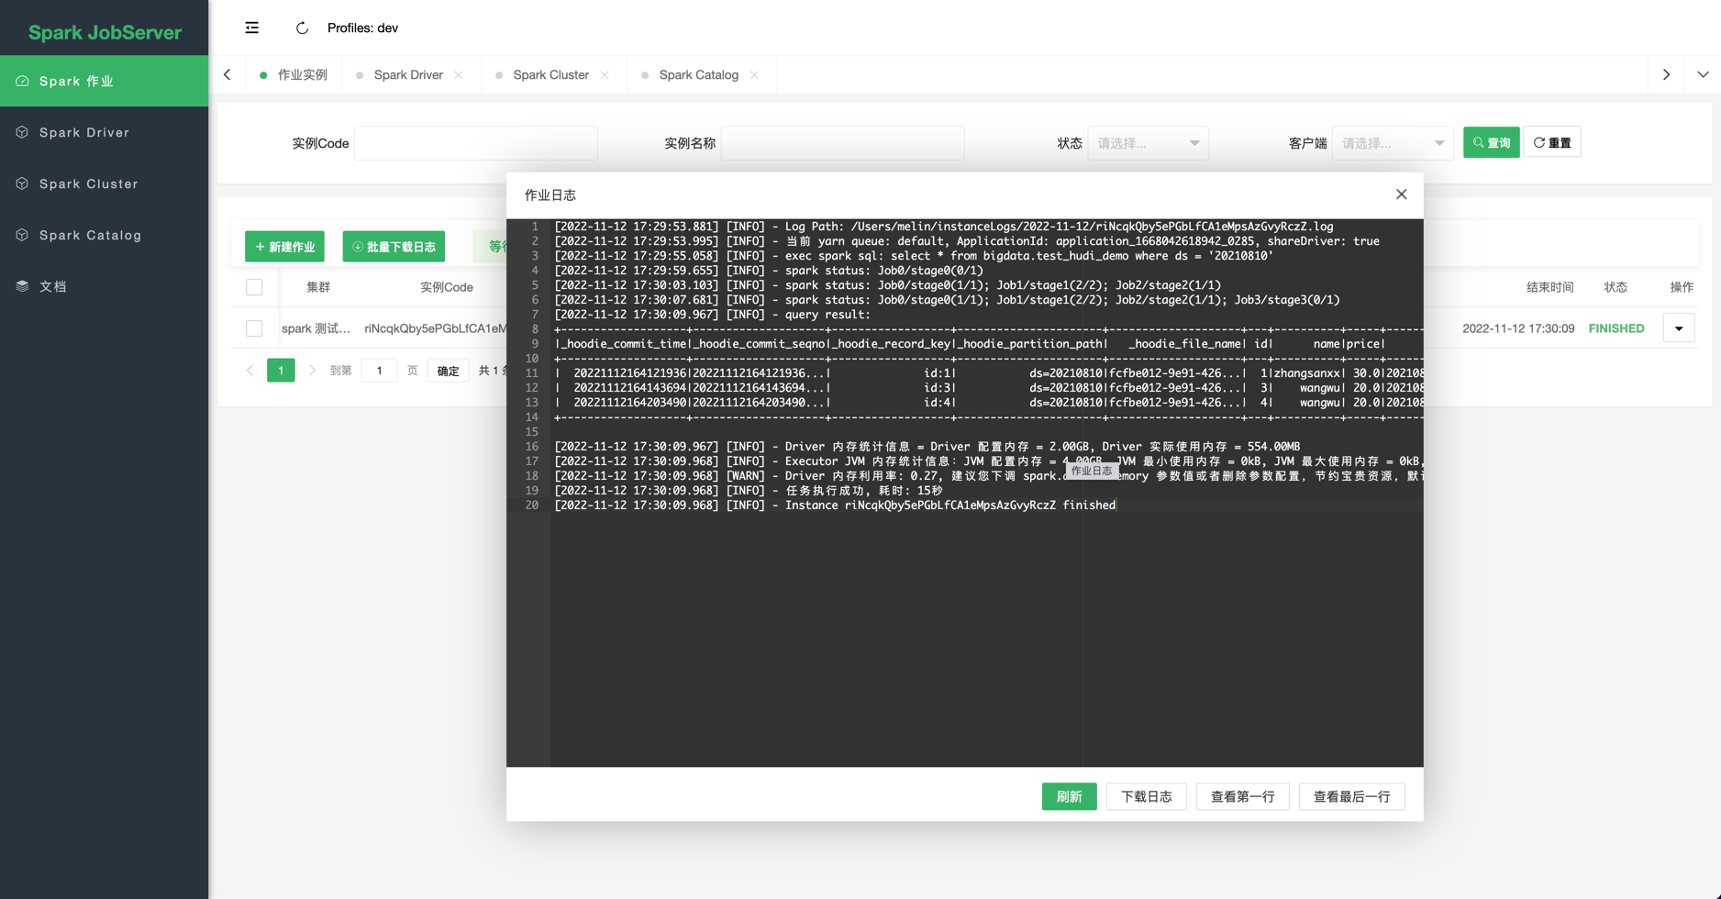Viewport: 1721px width, 899px height.
Task: Open 文档 in the sidebar
Action: point(104,286)
